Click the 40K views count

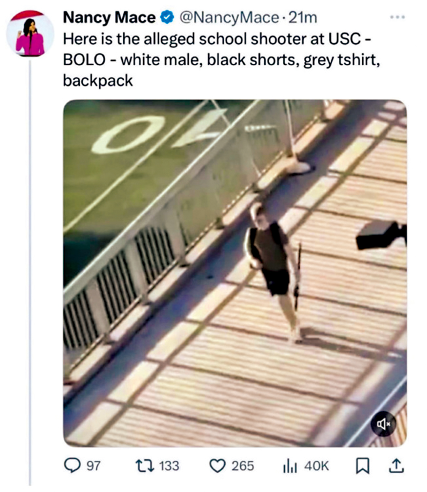[x=316, y=466]
